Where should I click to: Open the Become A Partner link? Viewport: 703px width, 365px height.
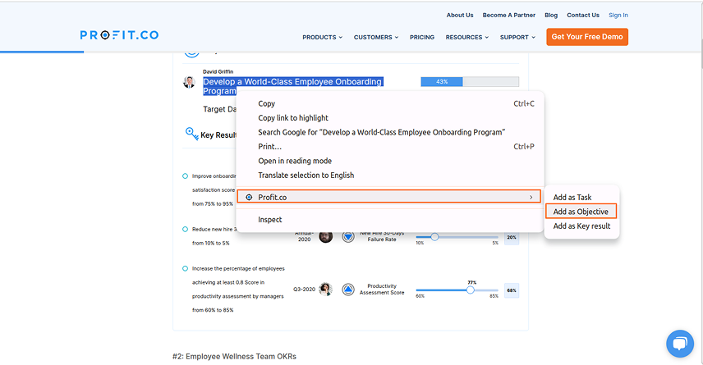click(509, 15)
